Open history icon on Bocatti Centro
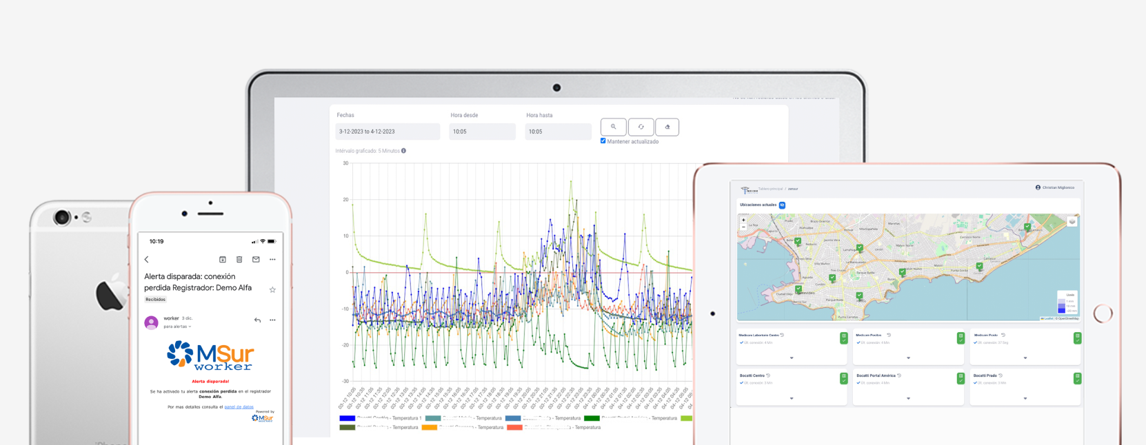This screenshot has width=1146, height=445. click(768, 375)
